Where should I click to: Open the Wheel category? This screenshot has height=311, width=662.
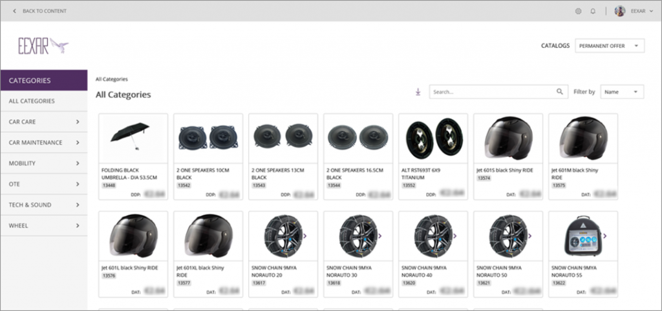(44, 225)
